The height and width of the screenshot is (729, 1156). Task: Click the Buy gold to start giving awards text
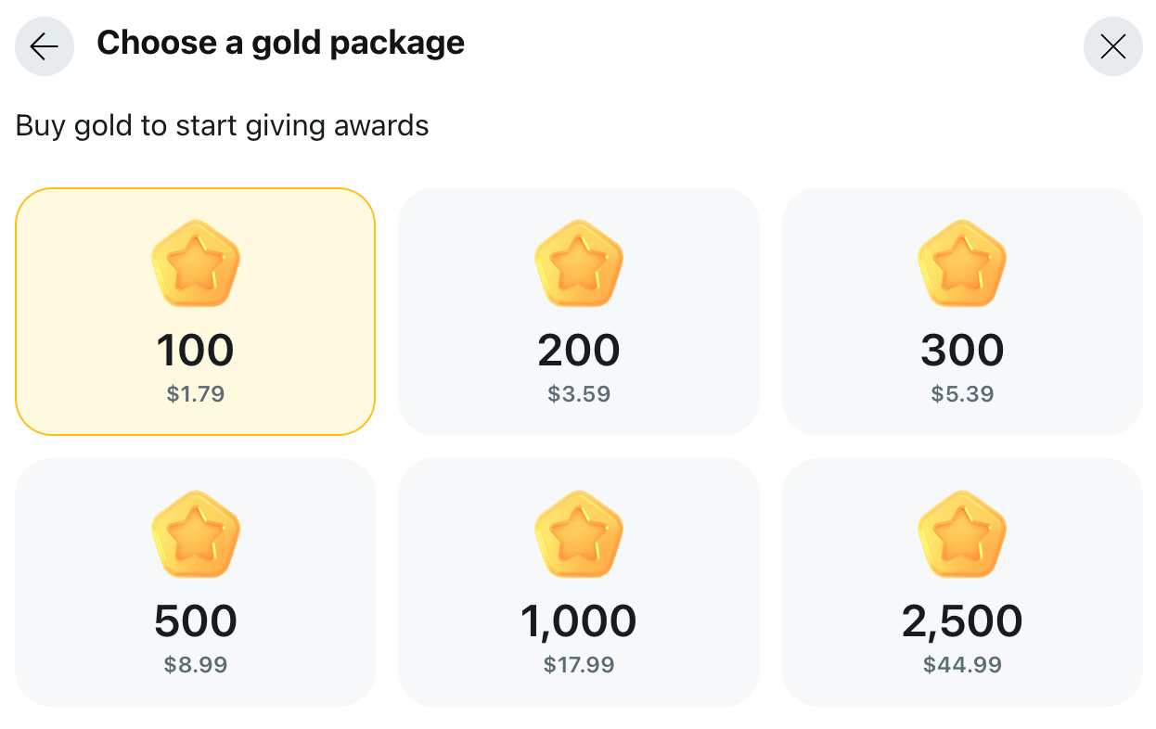pyautogui.click(x=221, y=125)
